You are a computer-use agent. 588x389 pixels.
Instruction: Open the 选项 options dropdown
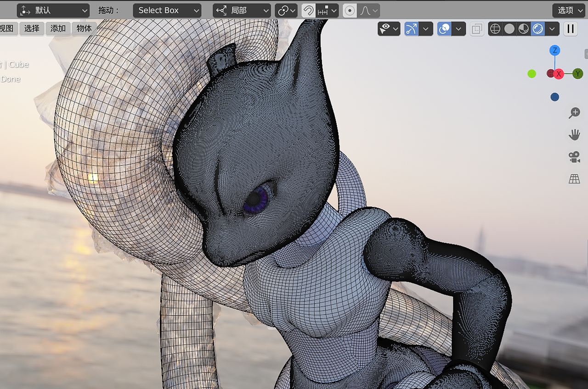click(570, 10)
